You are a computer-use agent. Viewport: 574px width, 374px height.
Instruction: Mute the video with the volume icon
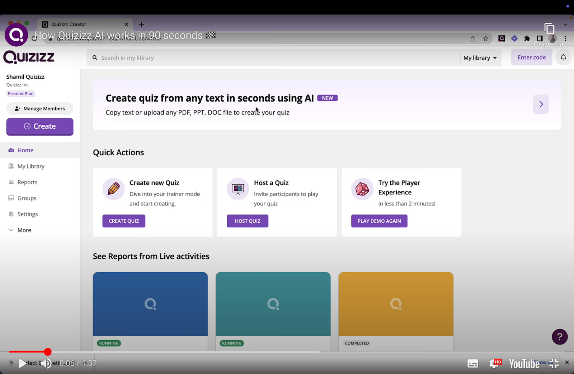[x=46, y=363]
